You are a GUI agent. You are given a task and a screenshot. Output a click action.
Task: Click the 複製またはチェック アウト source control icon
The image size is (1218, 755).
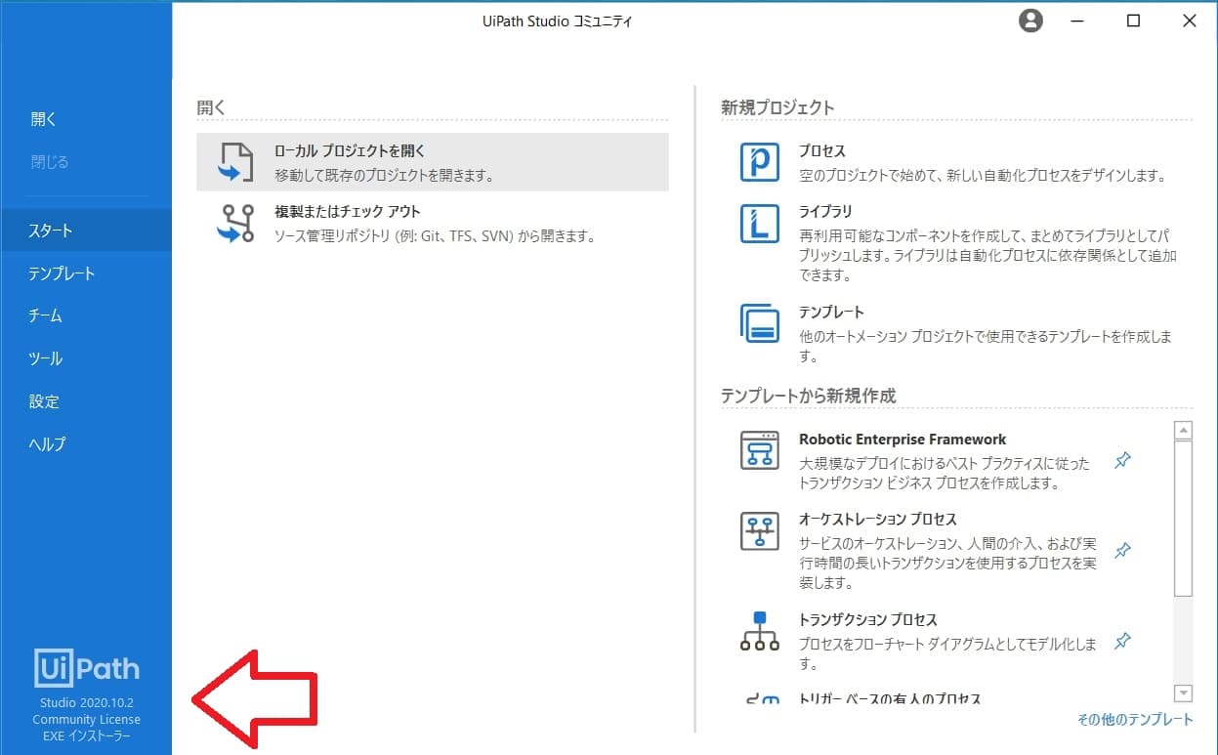click(x=234, y=223)
